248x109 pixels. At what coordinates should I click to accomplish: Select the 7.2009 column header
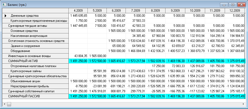pyautogui.click(x=136, y=11)
